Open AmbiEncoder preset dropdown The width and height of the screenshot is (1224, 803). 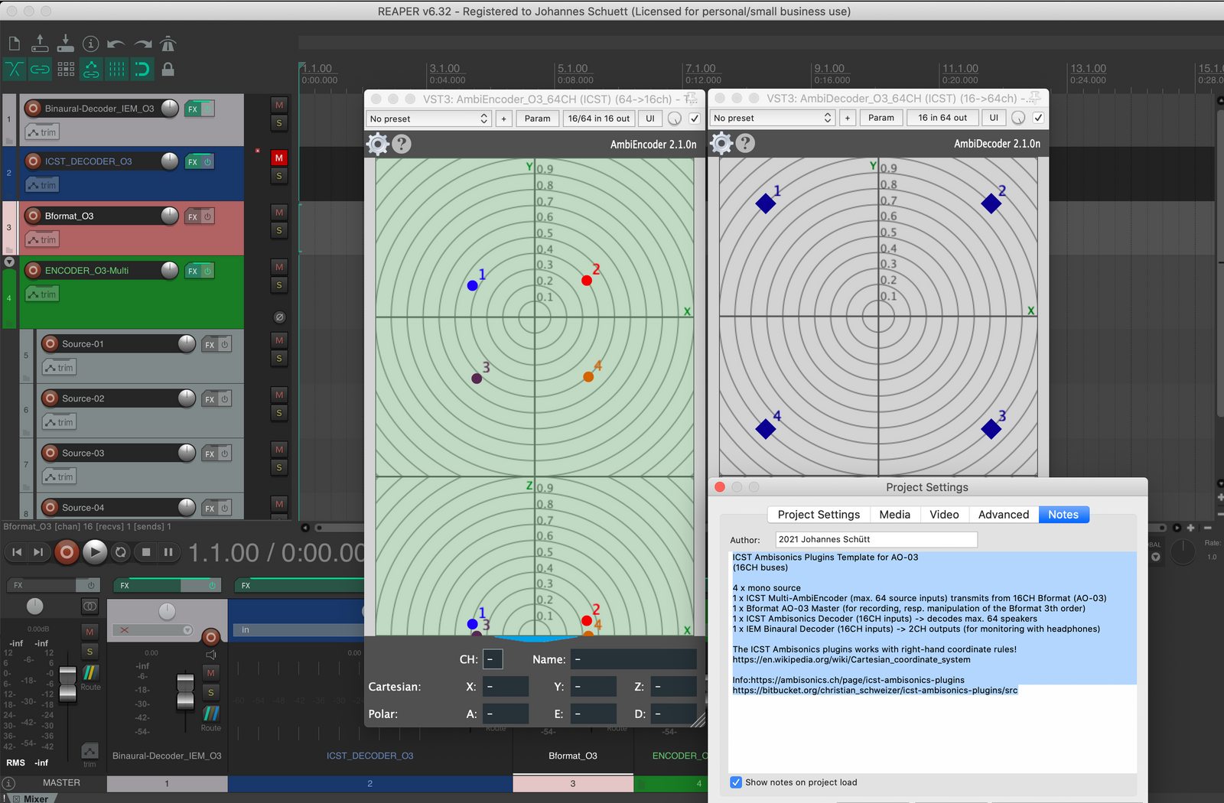click(x=428, y=119)
